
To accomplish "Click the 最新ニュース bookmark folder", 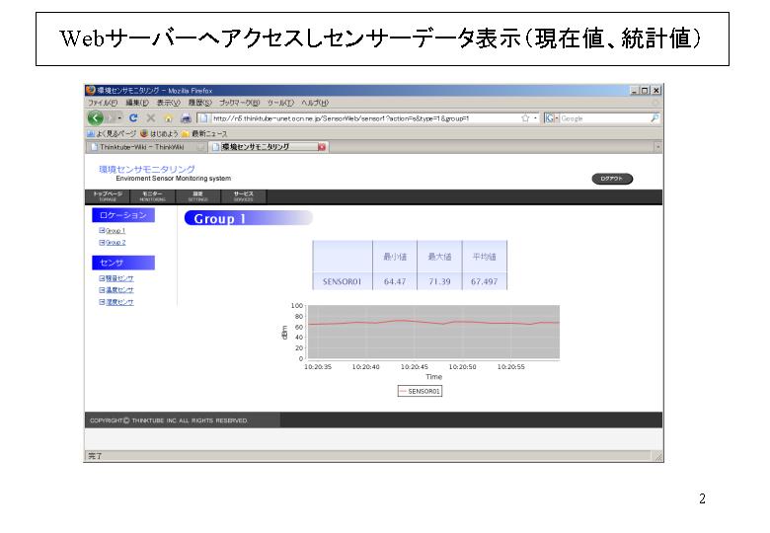I will [207, 132].
